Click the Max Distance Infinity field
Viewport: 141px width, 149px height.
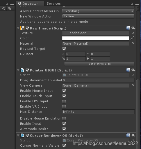(98, 112)
